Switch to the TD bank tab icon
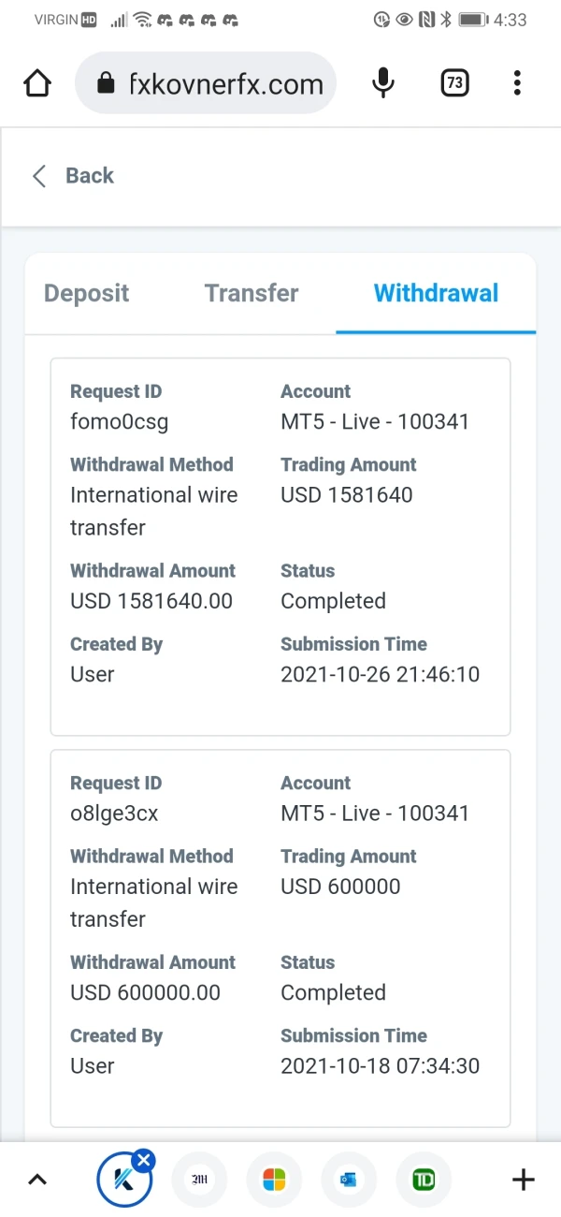This screenshot has height=1217, width=561. [424, 1180]
